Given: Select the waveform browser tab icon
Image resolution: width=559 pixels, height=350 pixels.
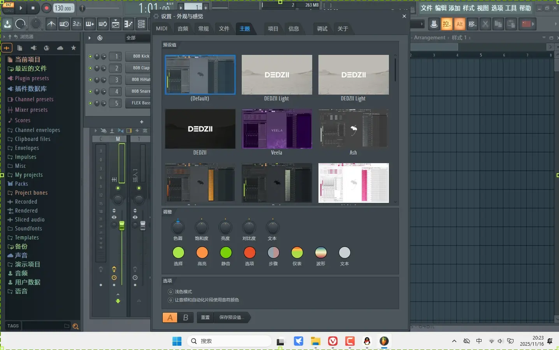Looking at the screenshot, I should (x=7, y=48).
